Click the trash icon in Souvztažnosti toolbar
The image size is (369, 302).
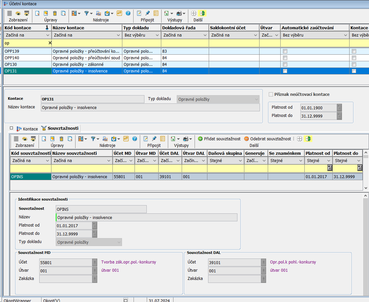61,139
